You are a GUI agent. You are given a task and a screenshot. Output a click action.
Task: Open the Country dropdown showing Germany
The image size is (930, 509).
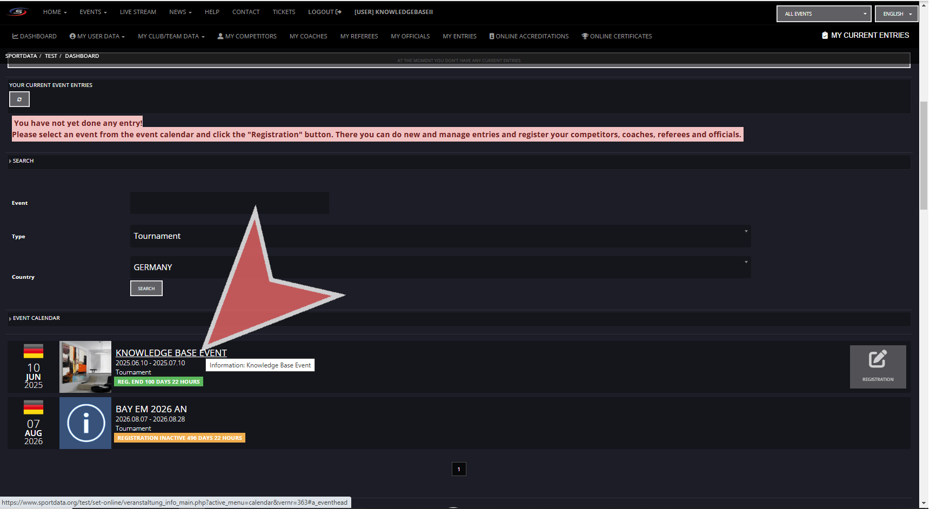pyautogui.click(x=440, y=267)
